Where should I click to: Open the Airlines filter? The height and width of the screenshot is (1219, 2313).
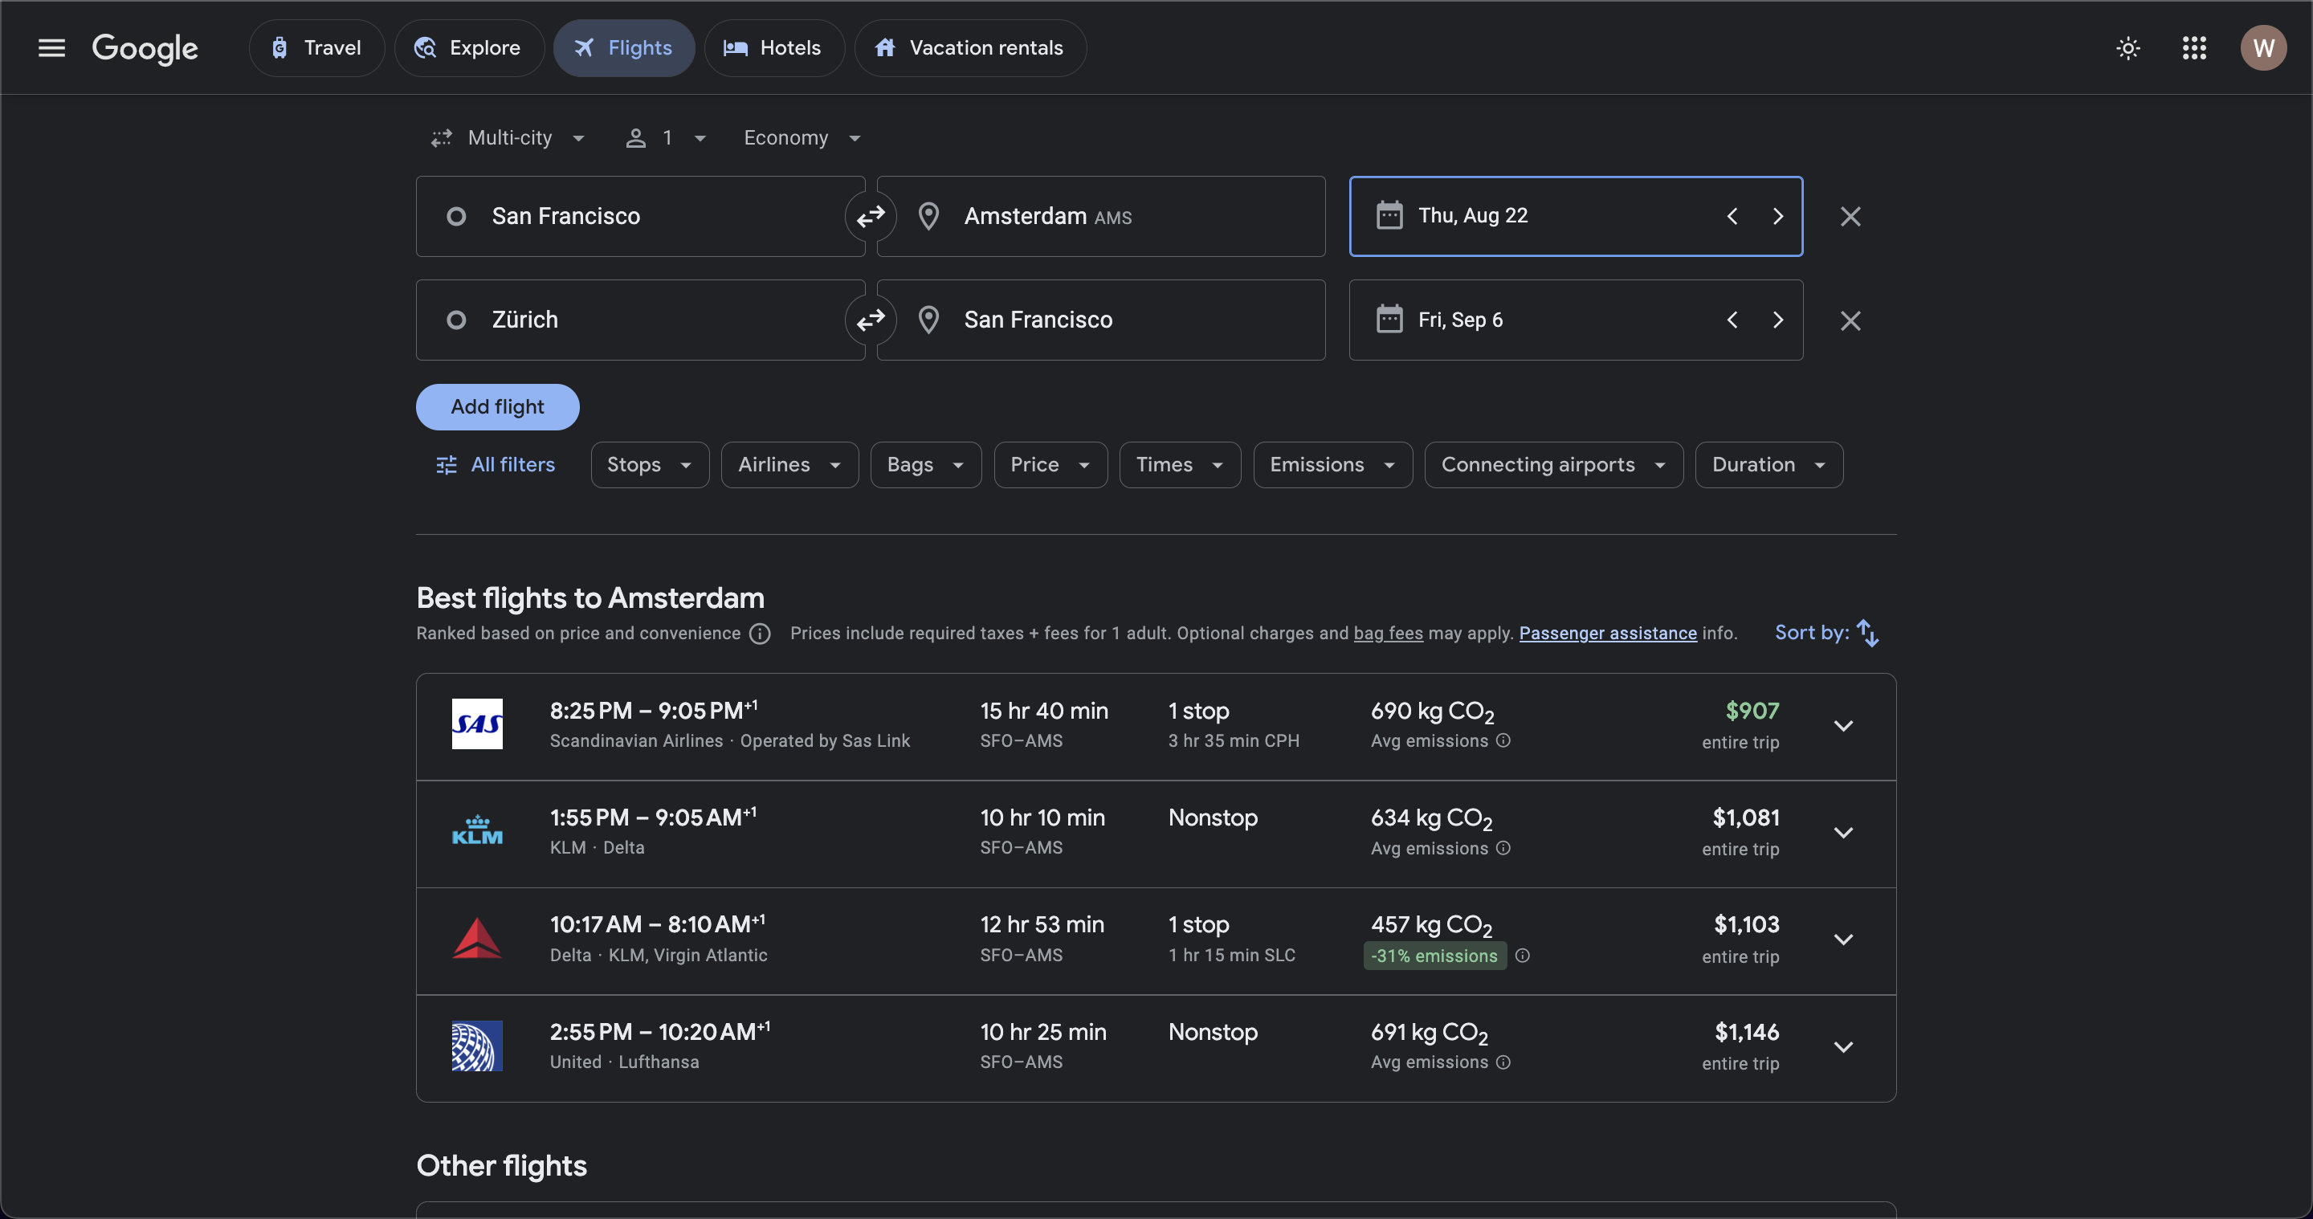tap(789, 465)
